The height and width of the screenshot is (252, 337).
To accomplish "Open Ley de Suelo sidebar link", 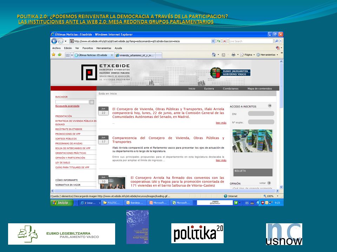I will pos(62,163).
